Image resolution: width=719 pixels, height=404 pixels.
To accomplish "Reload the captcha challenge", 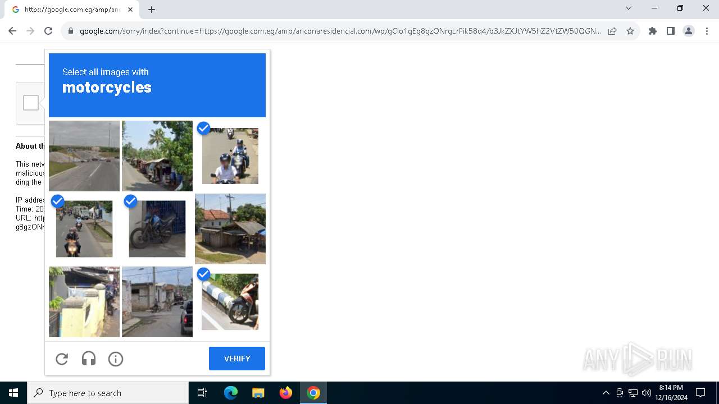I will 62,359.
